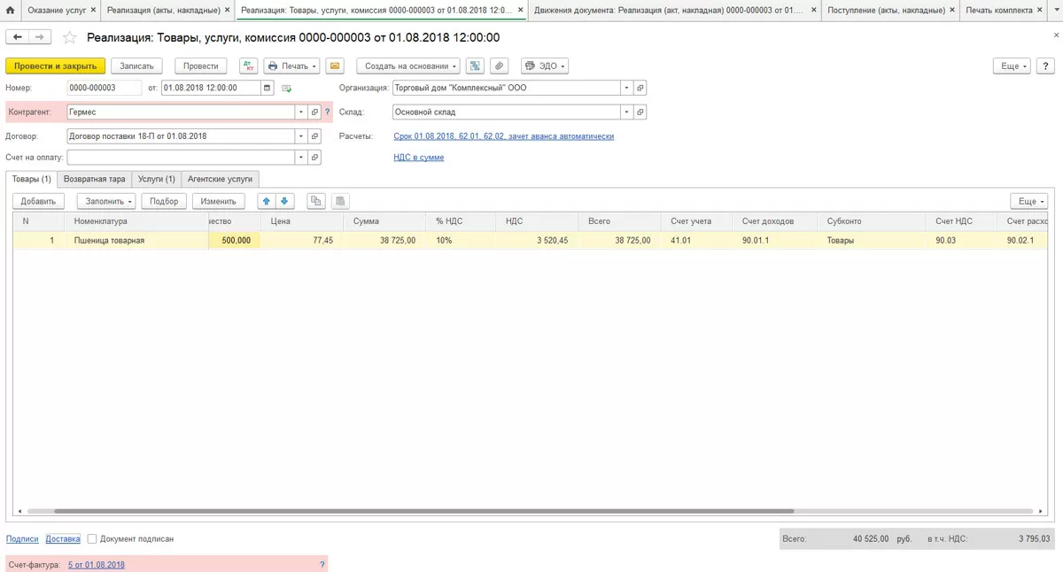
Task: Expand the Контрагент dropdown arrow
Action: 301,112
